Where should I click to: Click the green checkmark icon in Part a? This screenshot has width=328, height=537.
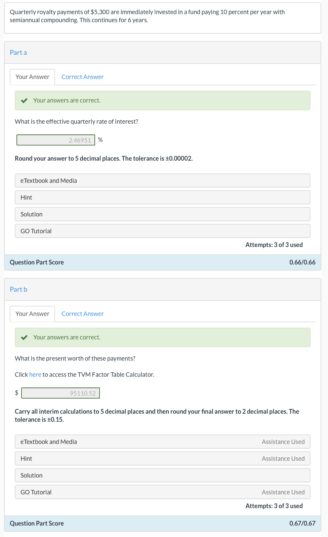(x=24, y=100)
